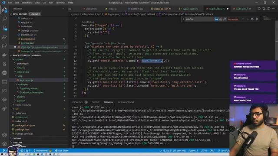This screenshot has height=156, width=278.
Task: Open editor more actions ellipsis
Action: (274, 9)
